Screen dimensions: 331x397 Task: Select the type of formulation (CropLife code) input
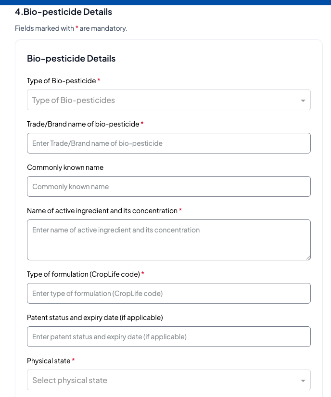168,294
